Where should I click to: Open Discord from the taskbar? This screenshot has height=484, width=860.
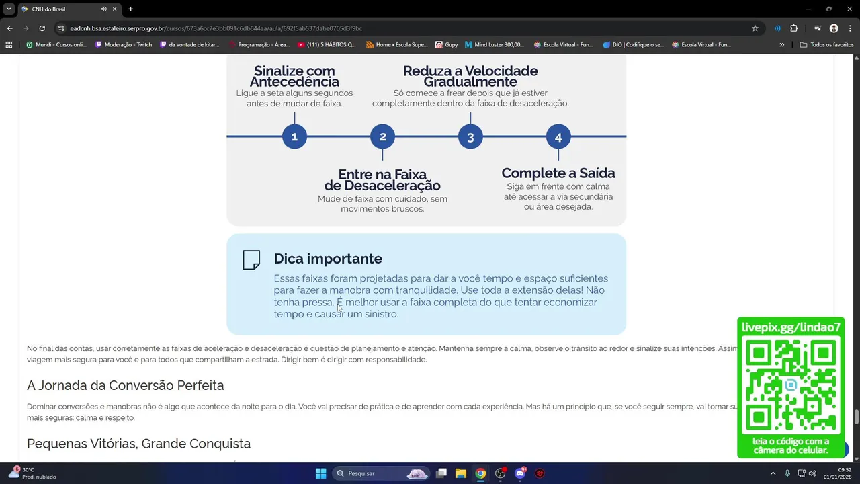coord(520,473)
